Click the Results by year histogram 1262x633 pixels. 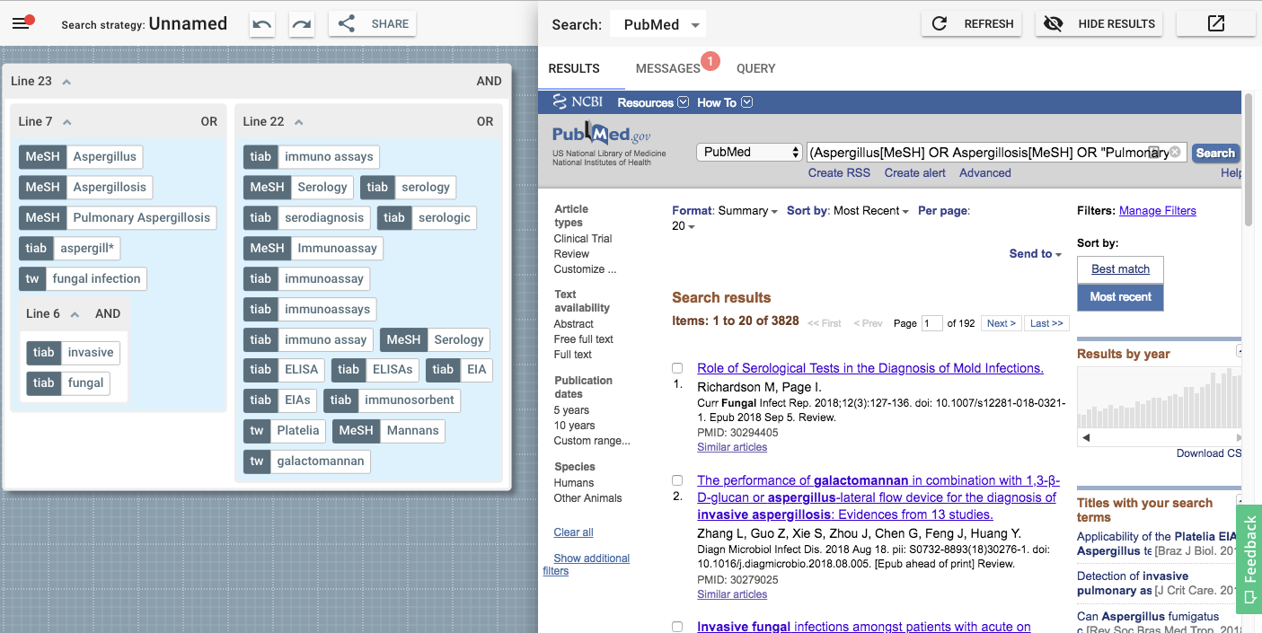click(x=1160, y=397)
